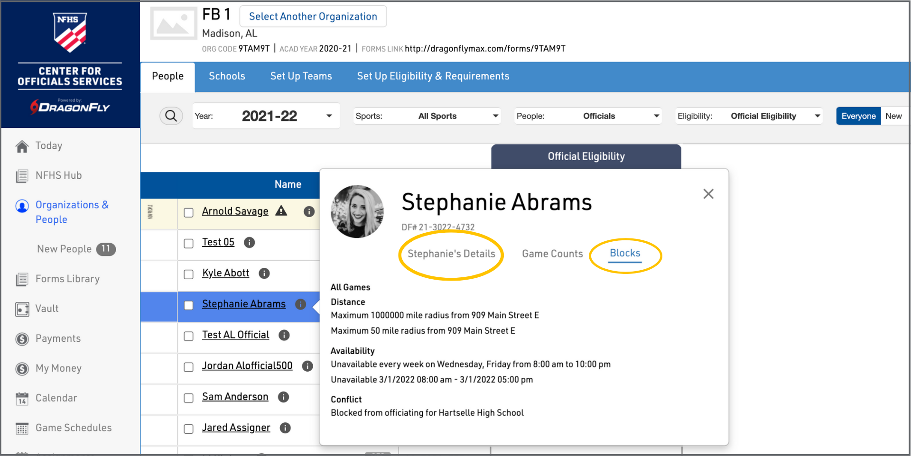Open Jared Assigner's name link
Screen dimensions: 911x456
click(236, 428)
